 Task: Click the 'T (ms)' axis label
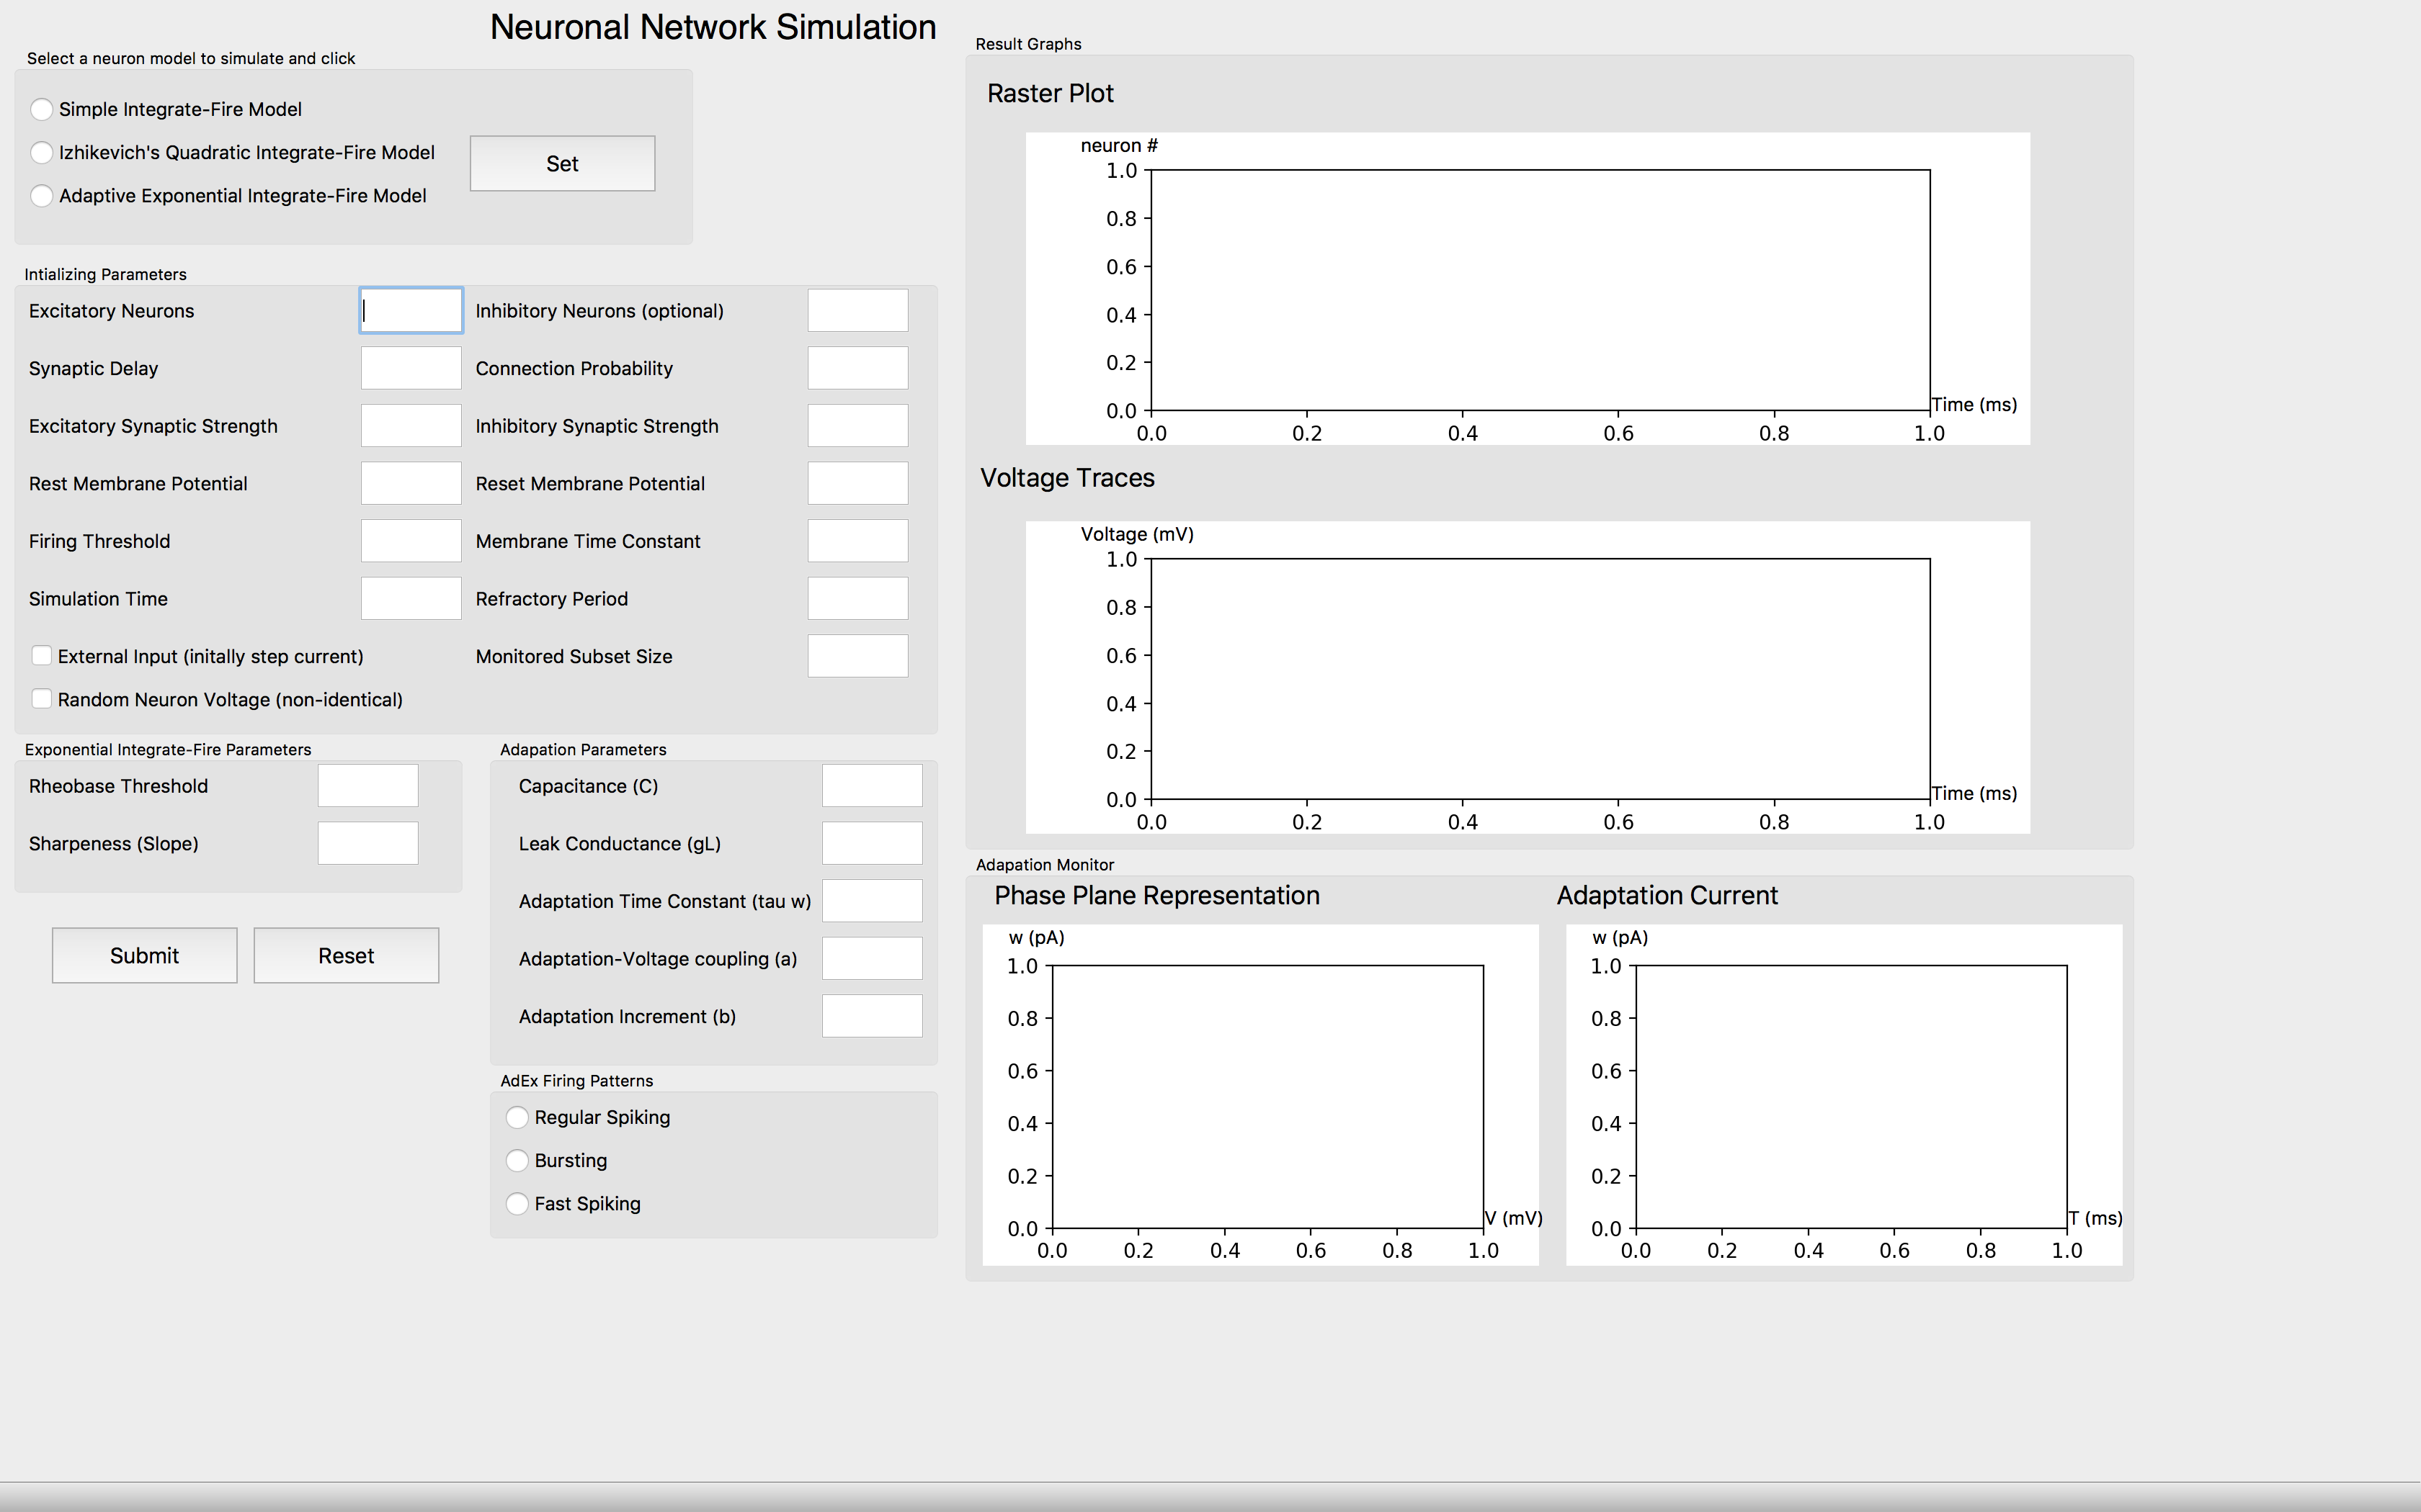[x=2096, y=1218]
